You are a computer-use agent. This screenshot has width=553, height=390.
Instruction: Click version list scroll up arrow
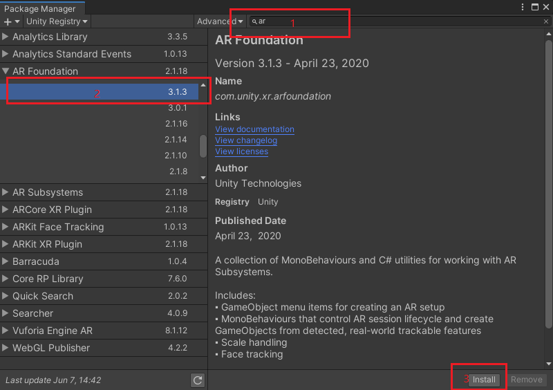point(203,85)
